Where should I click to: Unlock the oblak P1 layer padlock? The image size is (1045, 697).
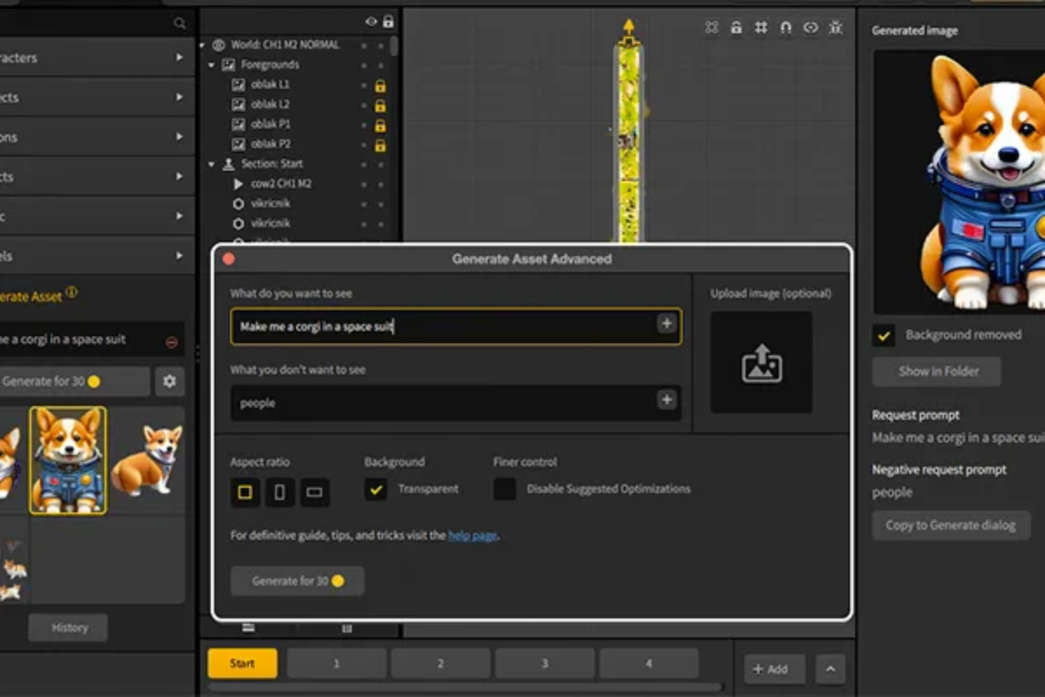380,125
